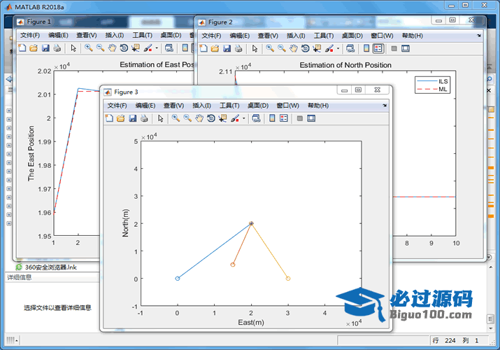The width and height of the screenshot is (500, 350).
Task: Hide Plot Tools icon in Figure 2
Action: [394, 48]
